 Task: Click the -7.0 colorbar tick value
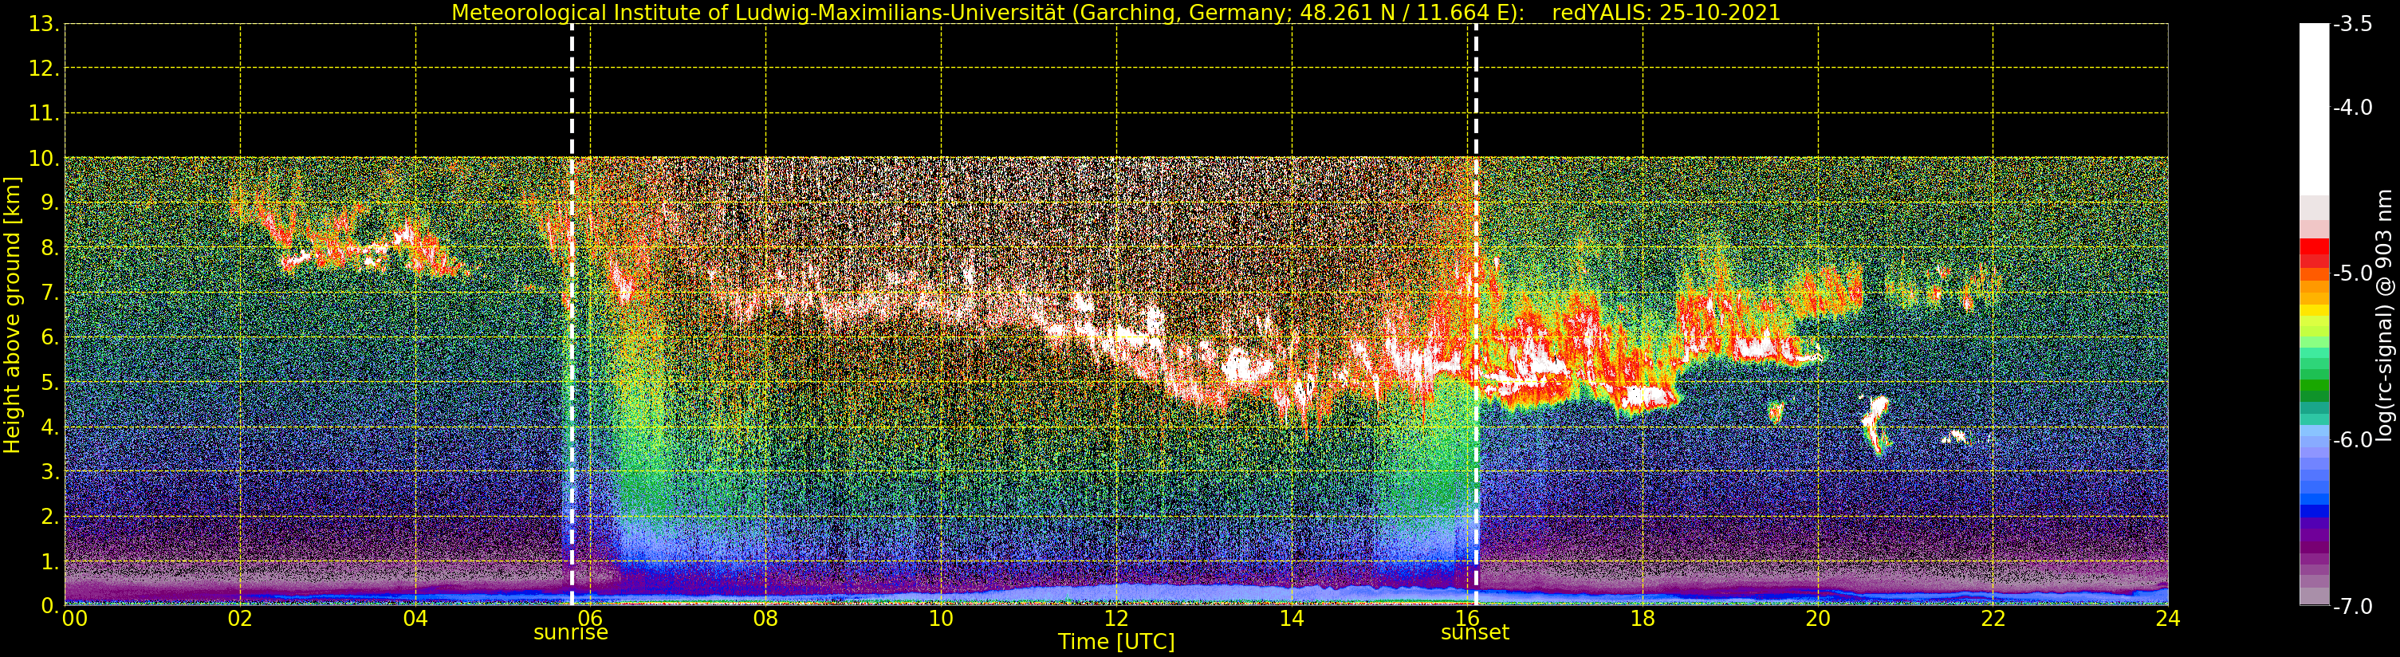pyautogui.click(x=2354, y=607)
